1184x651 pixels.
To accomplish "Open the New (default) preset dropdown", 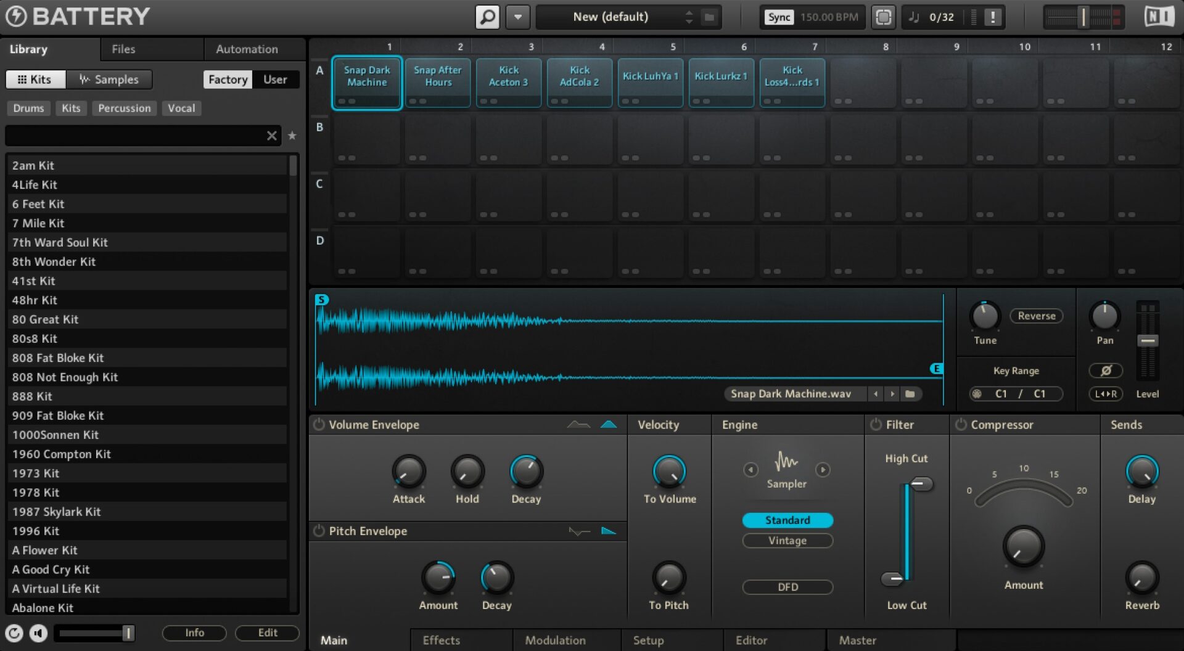I will pyautogui.click(x=610, y=17).
